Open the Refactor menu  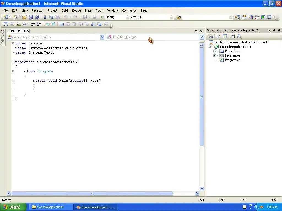click(x=38, y=10)
